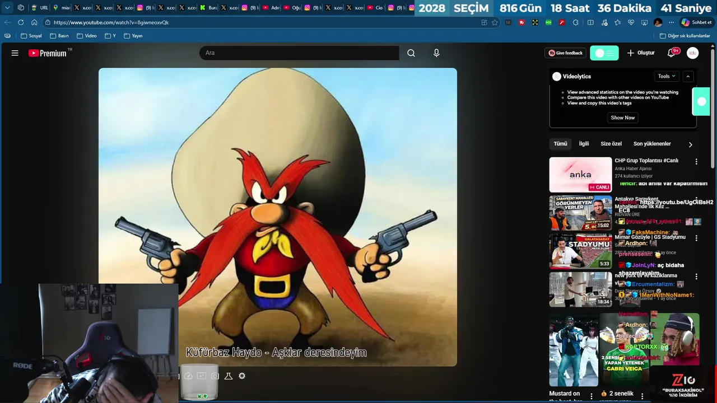Toggle the cyan Videolytics switch button

[x=604, y=53]
